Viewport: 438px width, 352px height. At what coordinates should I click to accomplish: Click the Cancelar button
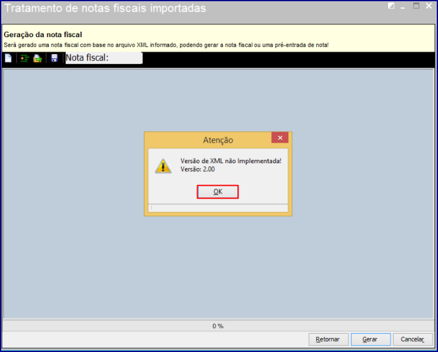(x=412, y=339)
